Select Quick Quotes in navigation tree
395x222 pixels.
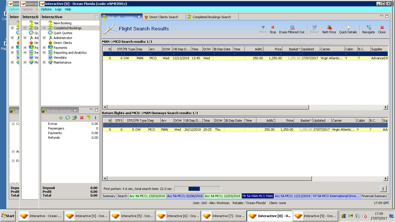63,33
